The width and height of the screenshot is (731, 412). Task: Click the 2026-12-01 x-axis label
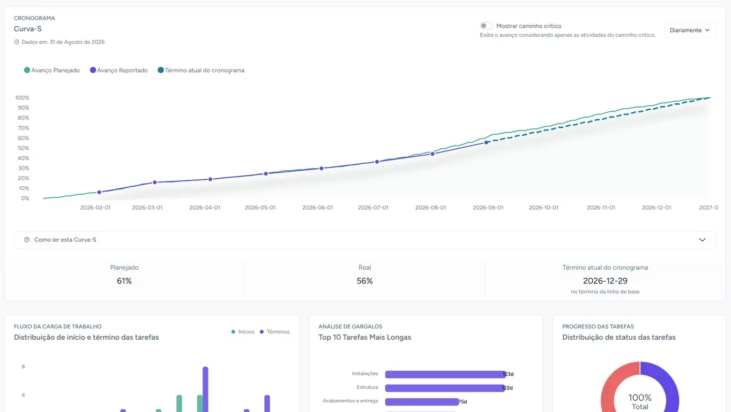(657, 208)
